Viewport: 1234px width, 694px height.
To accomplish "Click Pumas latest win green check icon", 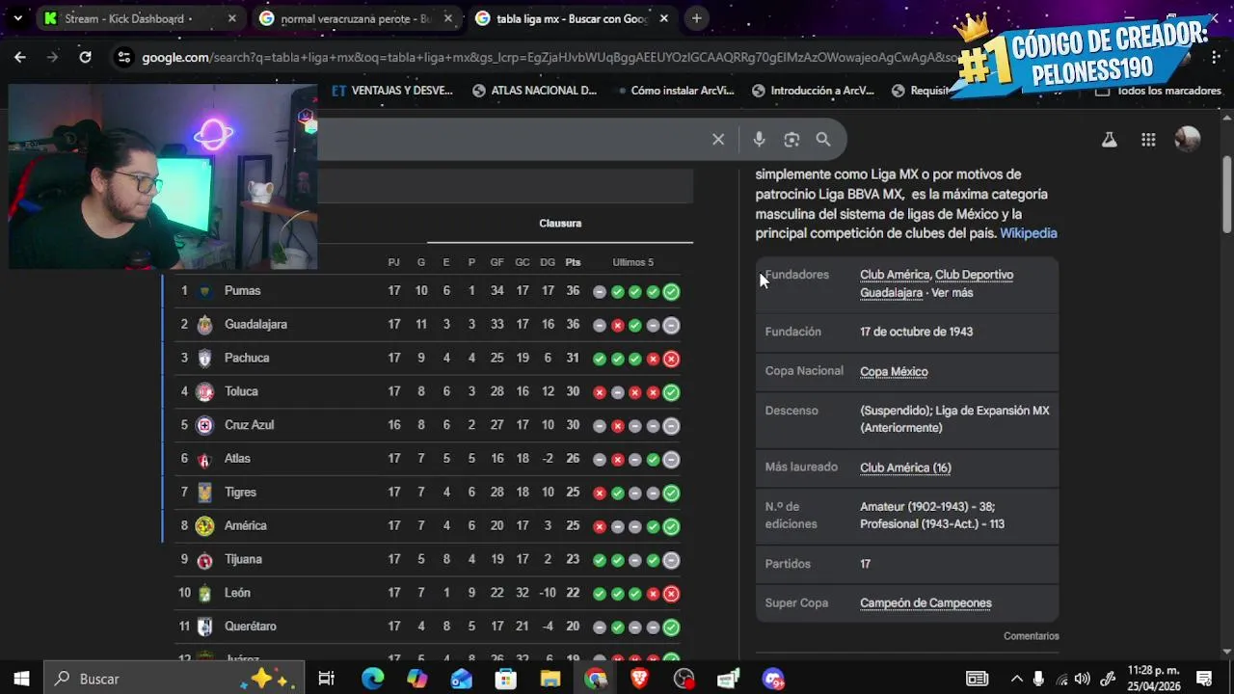I will coord(671,291).
